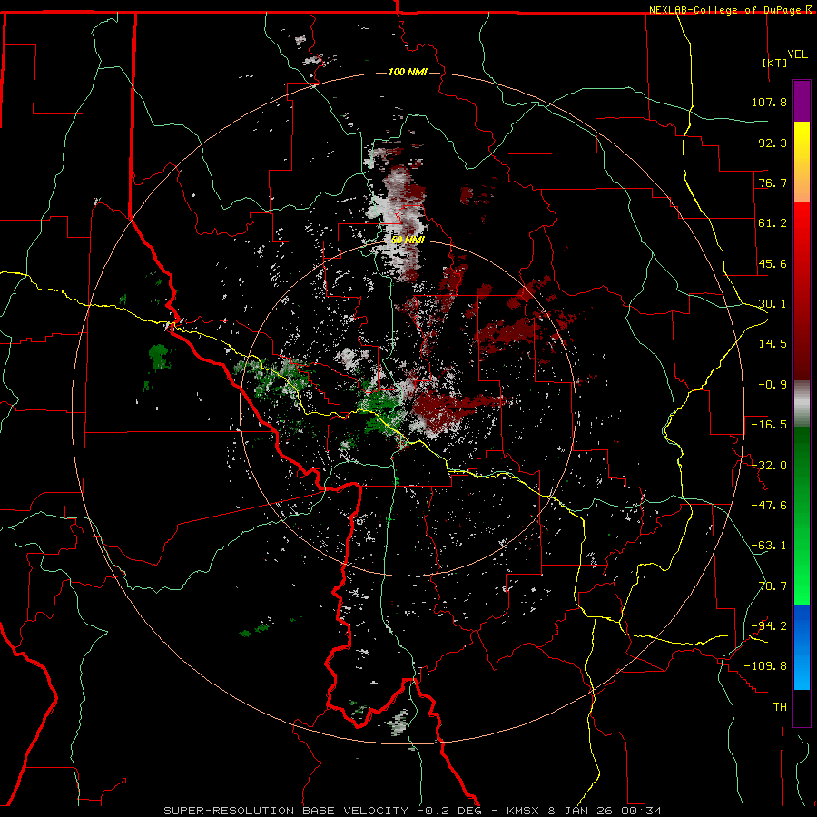Select the -94.2 scale value
Image resolution: width=817 pixels, height=817 pixels.
tap(769, 626)
